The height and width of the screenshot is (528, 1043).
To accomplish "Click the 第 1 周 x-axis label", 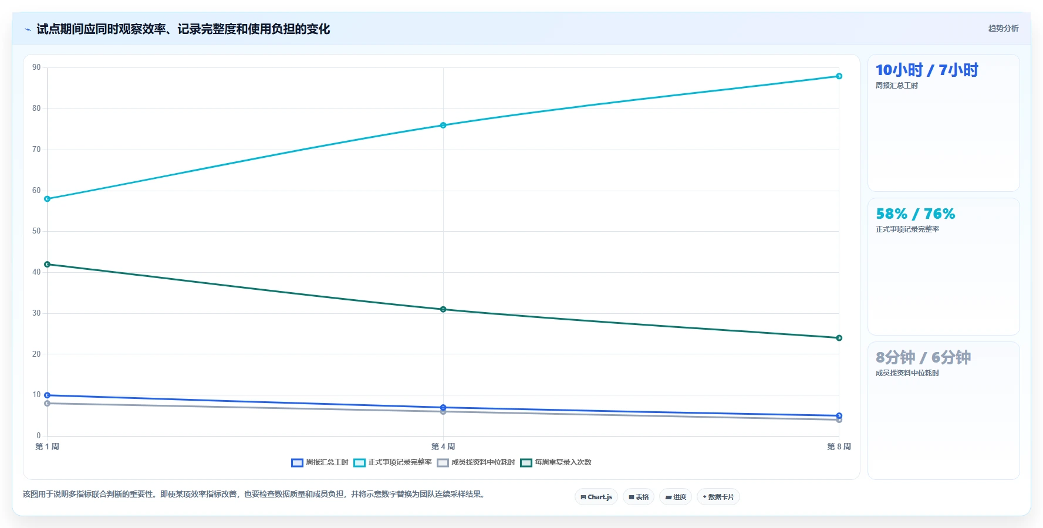I will (x=47, y=446).
